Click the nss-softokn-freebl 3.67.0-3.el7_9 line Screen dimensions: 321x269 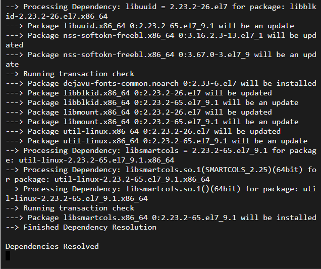[161, 60]
